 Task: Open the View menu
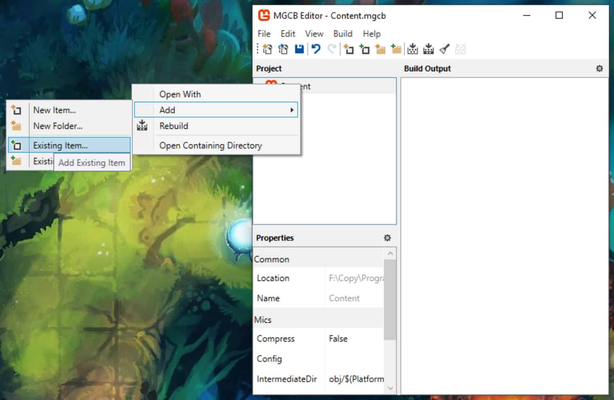pos(314,34)
